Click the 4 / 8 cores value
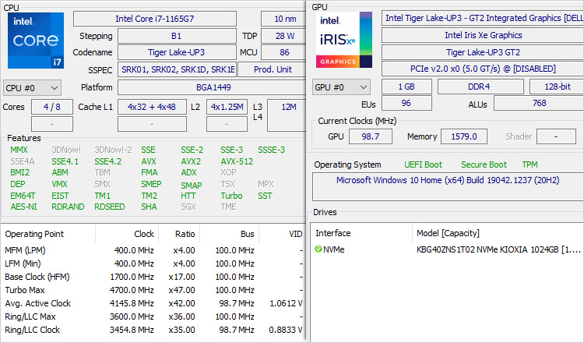The height and width of the screenshot is (343, 584). (52, 107)
